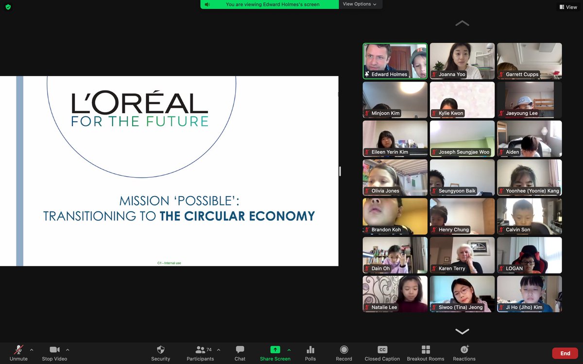Select Yoonhee (Yoonie) Kang's video tile
The image size is (583, 364).
point(529,177)
